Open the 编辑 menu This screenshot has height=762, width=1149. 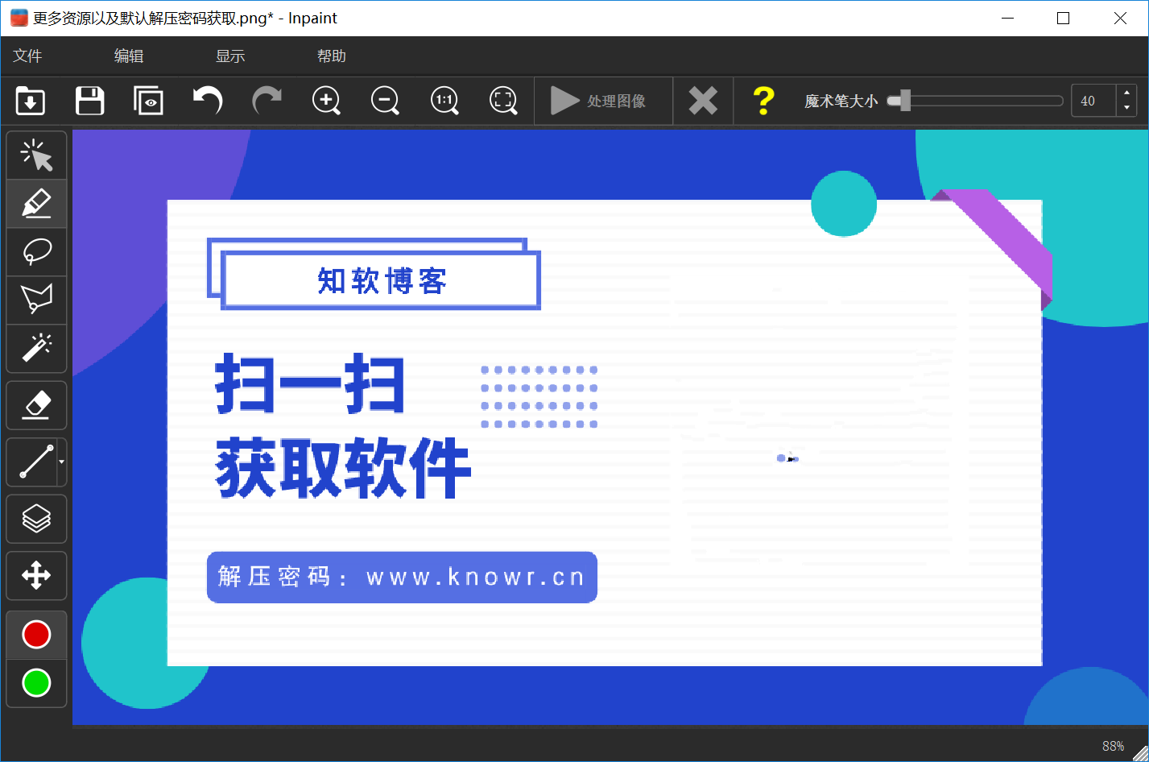tap(129, 56)
